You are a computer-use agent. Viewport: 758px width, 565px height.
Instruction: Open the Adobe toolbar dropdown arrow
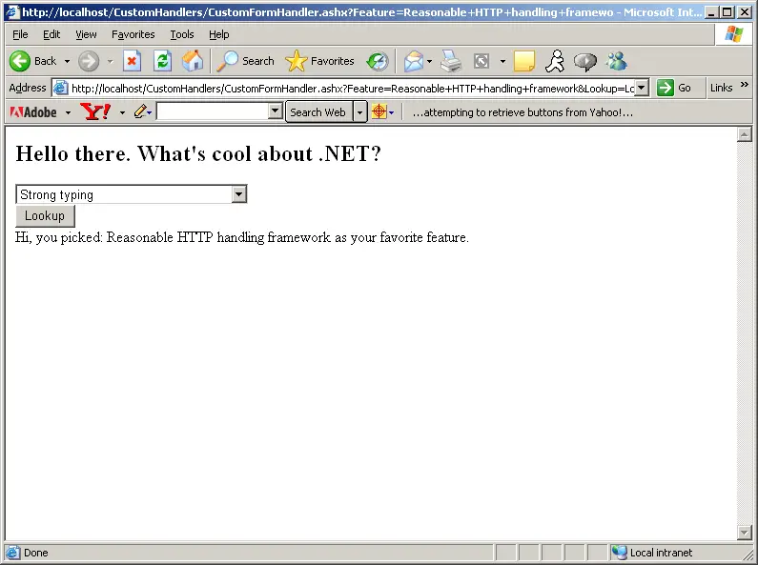coord(68,113)
